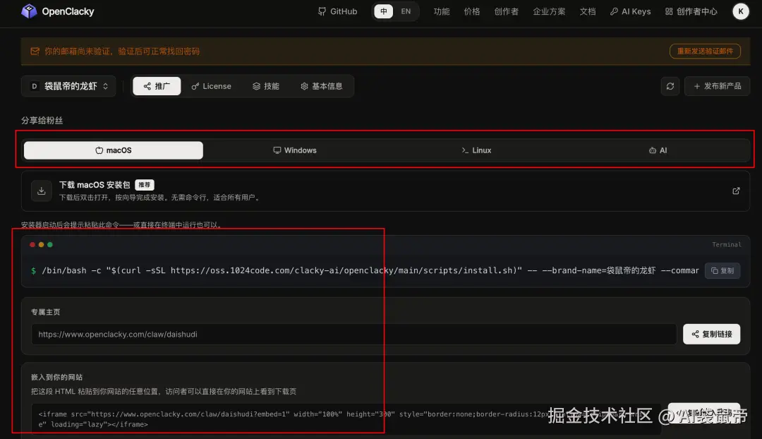Image resolution: width=762 pixels, height=439 pixels.
Task: Select the AI platform tab
Action: pyautogui.click(x=658, y=150)
